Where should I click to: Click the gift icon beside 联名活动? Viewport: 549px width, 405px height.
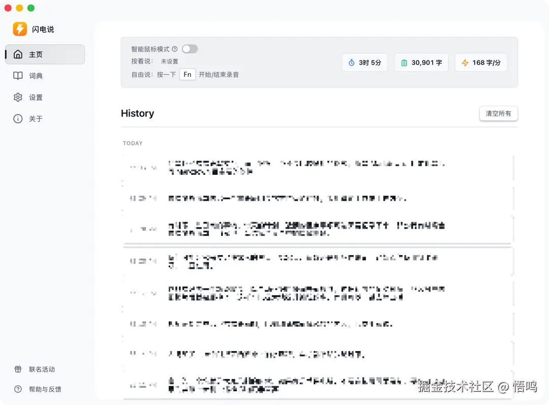pos(18,369)
